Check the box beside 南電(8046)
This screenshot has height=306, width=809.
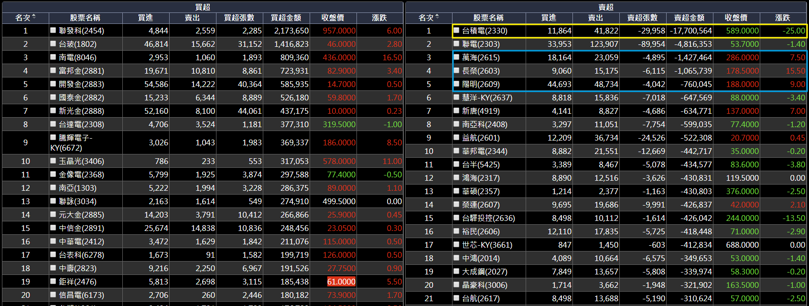pyautogui.click(x=53, y=57)
